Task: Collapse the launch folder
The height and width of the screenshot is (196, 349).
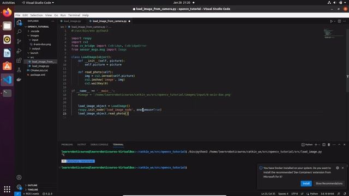Action: coord(34,53)
